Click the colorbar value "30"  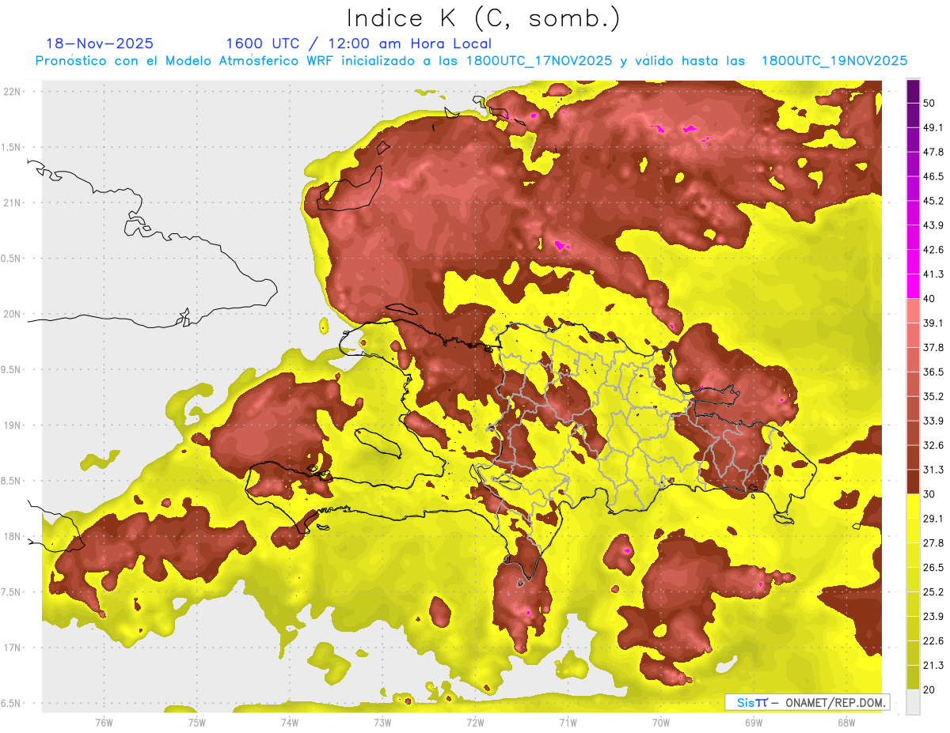click(929, 494)
